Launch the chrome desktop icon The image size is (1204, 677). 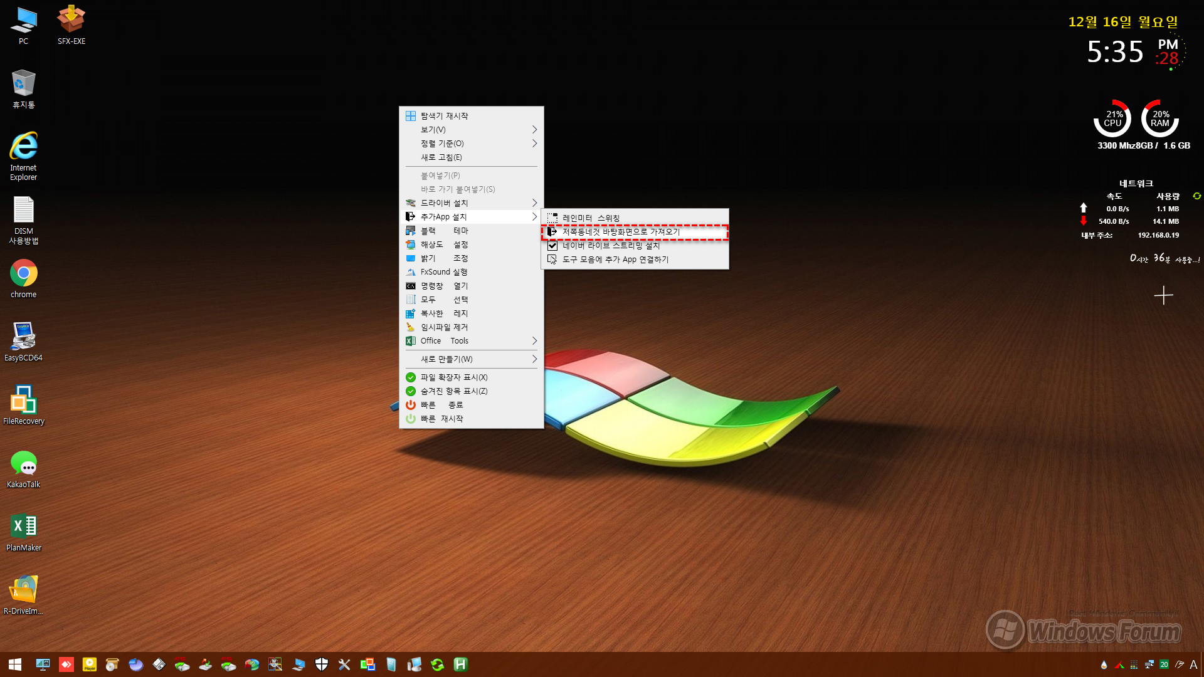tap(23, 279)
